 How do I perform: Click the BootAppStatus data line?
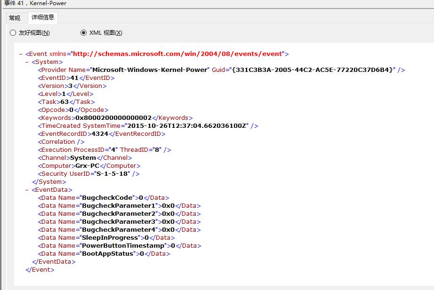point(104,254)
